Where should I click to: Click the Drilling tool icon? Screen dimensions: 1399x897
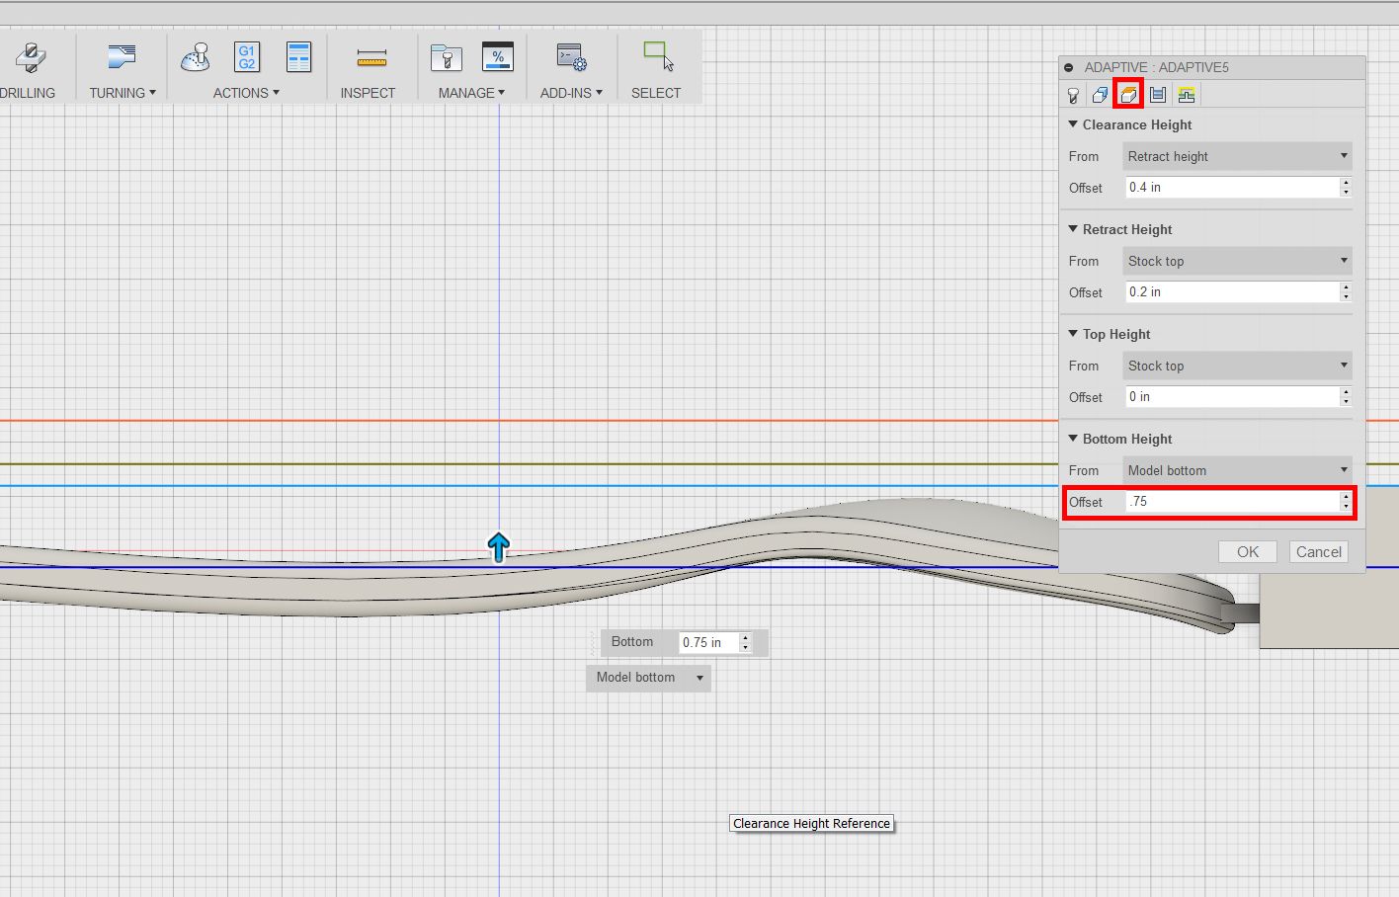pos(31,57)
